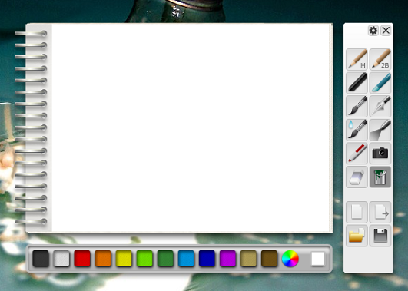Screen dimensions: 408x291
Task: Open the rainbow color wheel picker
Action: point(290,259)
